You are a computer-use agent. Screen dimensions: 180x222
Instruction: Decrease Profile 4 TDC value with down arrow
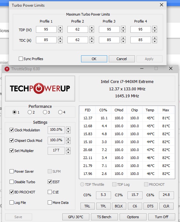155,41
